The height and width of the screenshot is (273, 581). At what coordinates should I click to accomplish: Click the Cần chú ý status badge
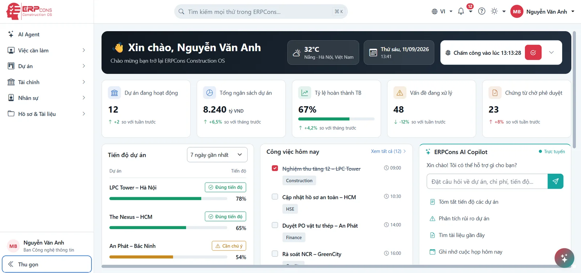229,246
